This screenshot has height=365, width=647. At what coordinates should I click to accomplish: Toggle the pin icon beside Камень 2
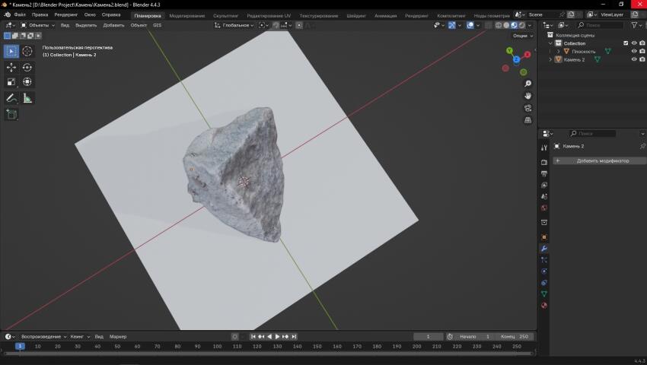coord(642,146)
